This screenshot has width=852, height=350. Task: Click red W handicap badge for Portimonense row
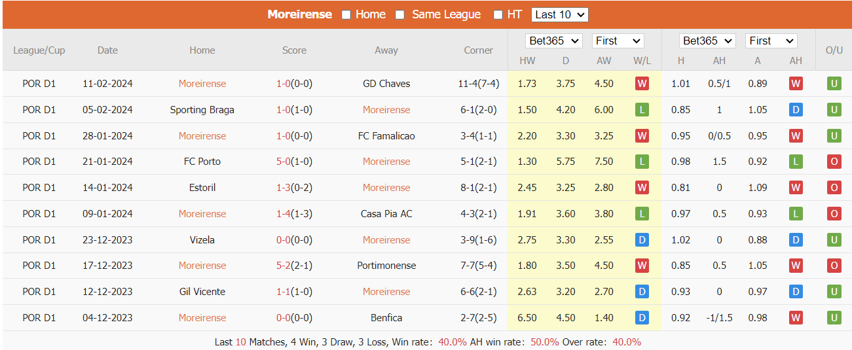tap(796, 266)
